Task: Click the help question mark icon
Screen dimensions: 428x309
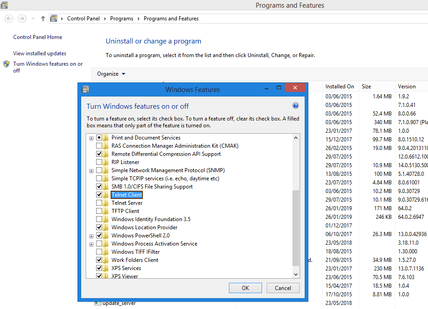Action: coord(295,106)
